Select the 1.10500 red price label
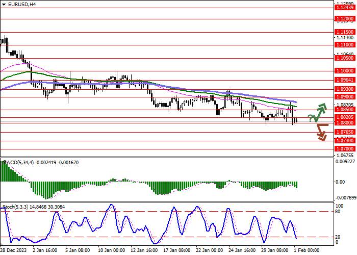Viewport: 357px width, 255px height. click(x=345, y=58)
